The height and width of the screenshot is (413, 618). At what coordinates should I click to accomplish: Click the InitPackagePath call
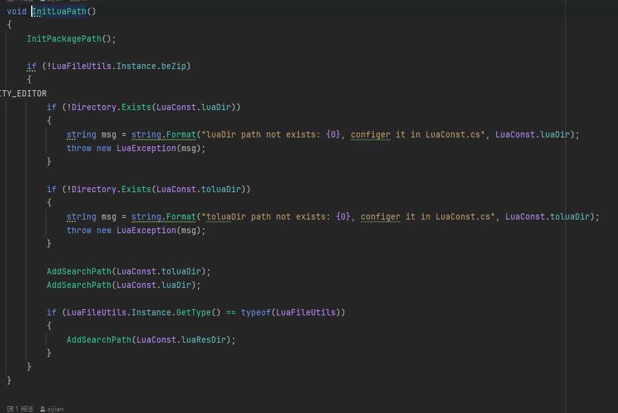coord(64,39)
